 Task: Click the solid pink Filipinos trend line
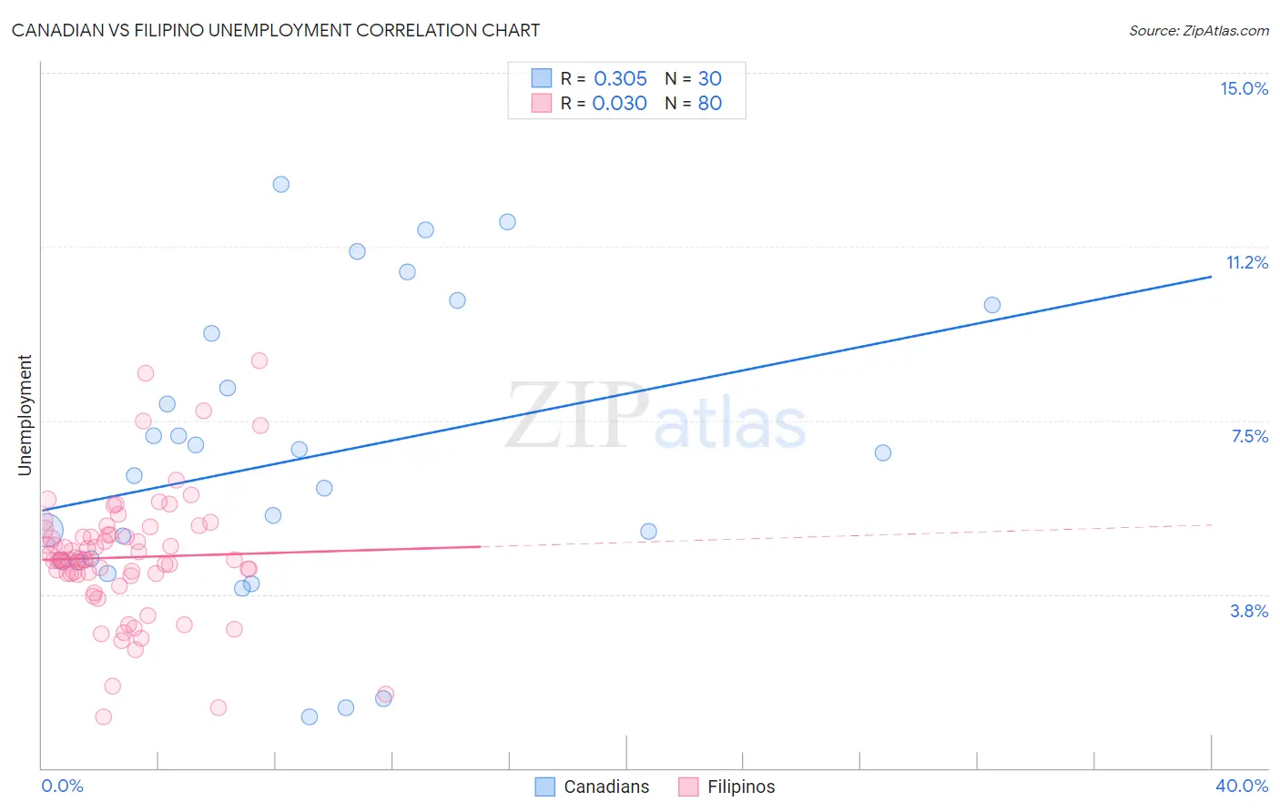point(273,553)
